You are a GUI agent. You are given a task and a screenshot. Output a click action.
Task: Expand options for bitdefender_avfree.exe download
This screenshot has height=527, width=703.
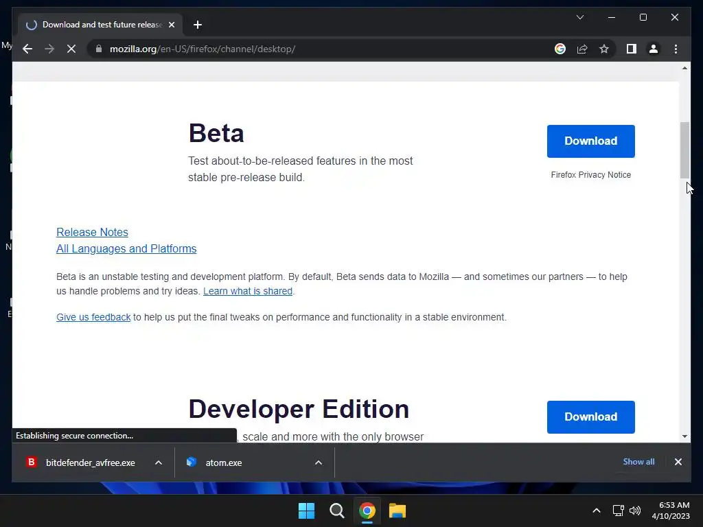159,462
